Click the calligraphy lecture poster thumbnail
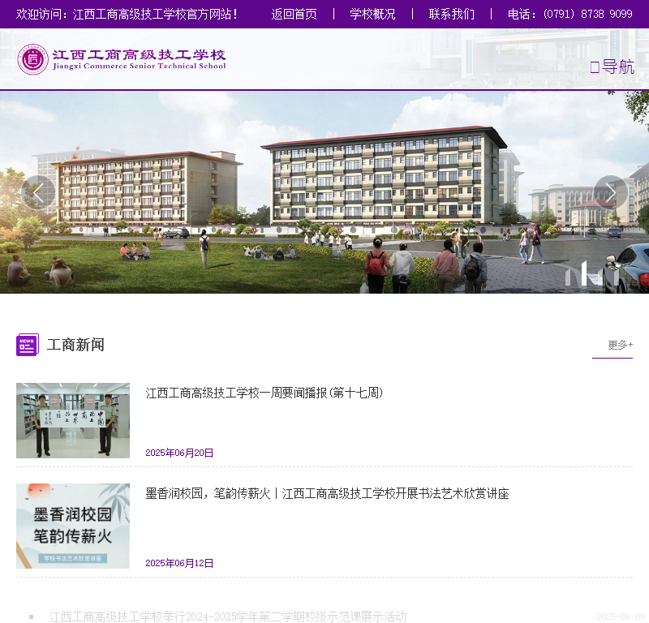 click(72, 526)
